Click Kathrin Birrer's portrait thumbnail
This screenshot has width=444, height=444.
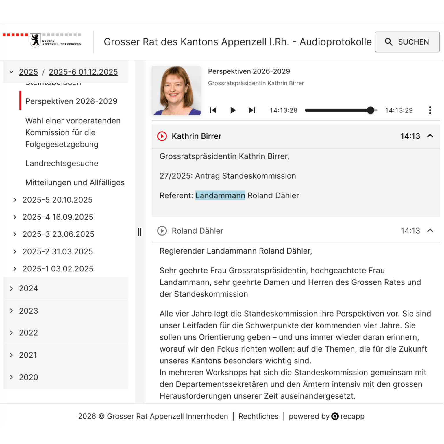click(x=176, y=90)
